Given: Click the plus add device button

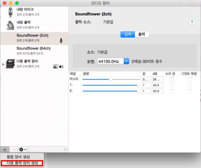Looking at the screenshot, I should point(5,149).
